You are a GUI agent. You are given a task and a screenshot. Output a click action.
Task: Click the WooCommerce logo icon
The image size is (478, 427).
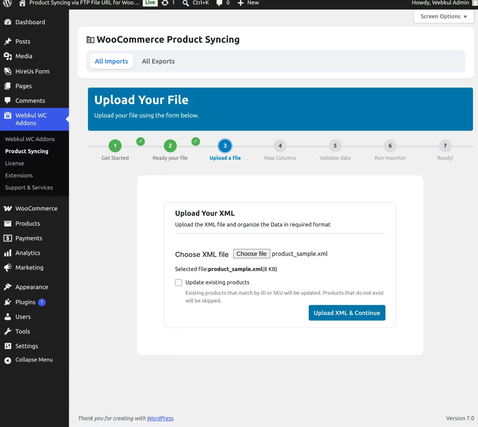(x=8, y=208)
